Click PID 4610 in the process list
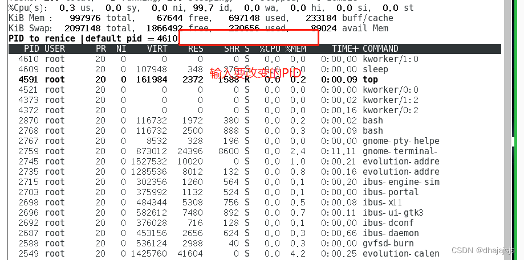The width and height of the screenshot is (524, 260). [x=29, y=59]
